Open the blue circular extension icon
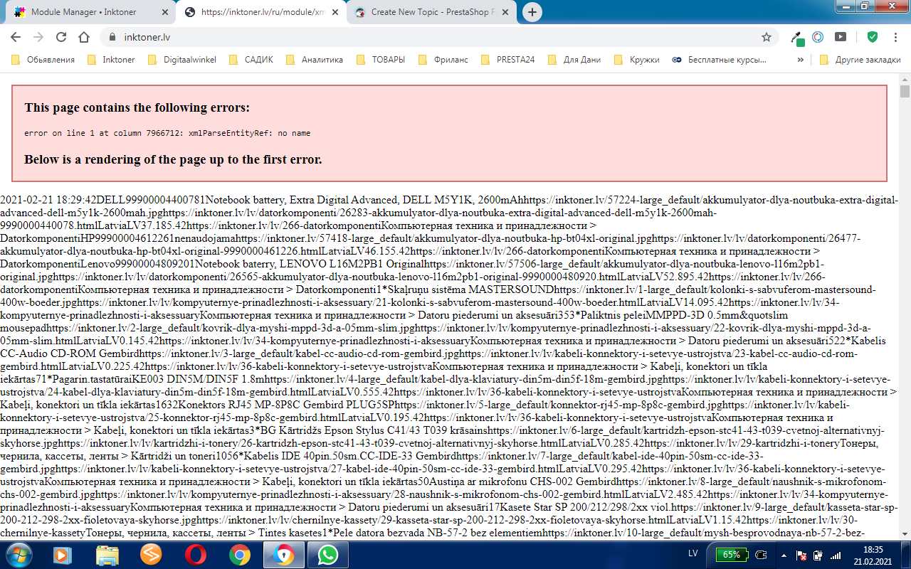This screenshot has height=569, width=911. pos(818,37)
